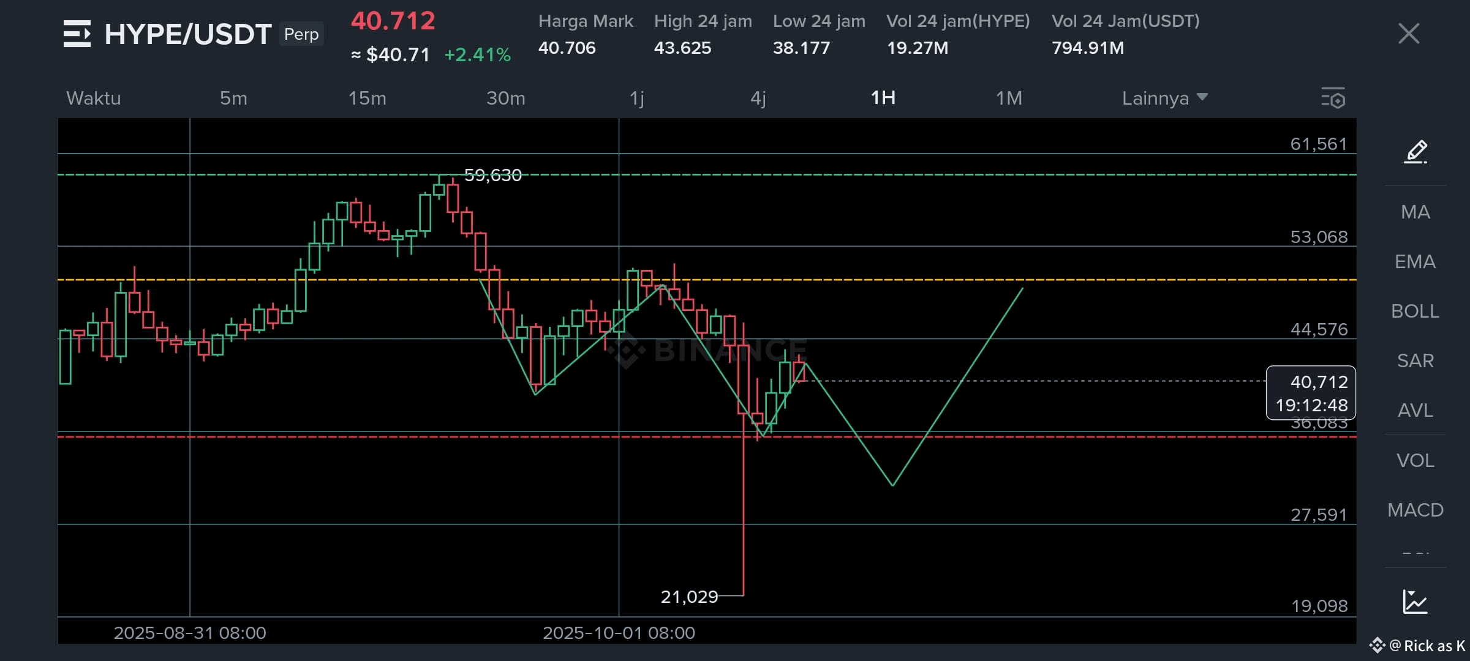The height and width of the screenshot is (661, 1470).
Task: Switch to the 30m timeframe
Action: [x=505, y=98]
